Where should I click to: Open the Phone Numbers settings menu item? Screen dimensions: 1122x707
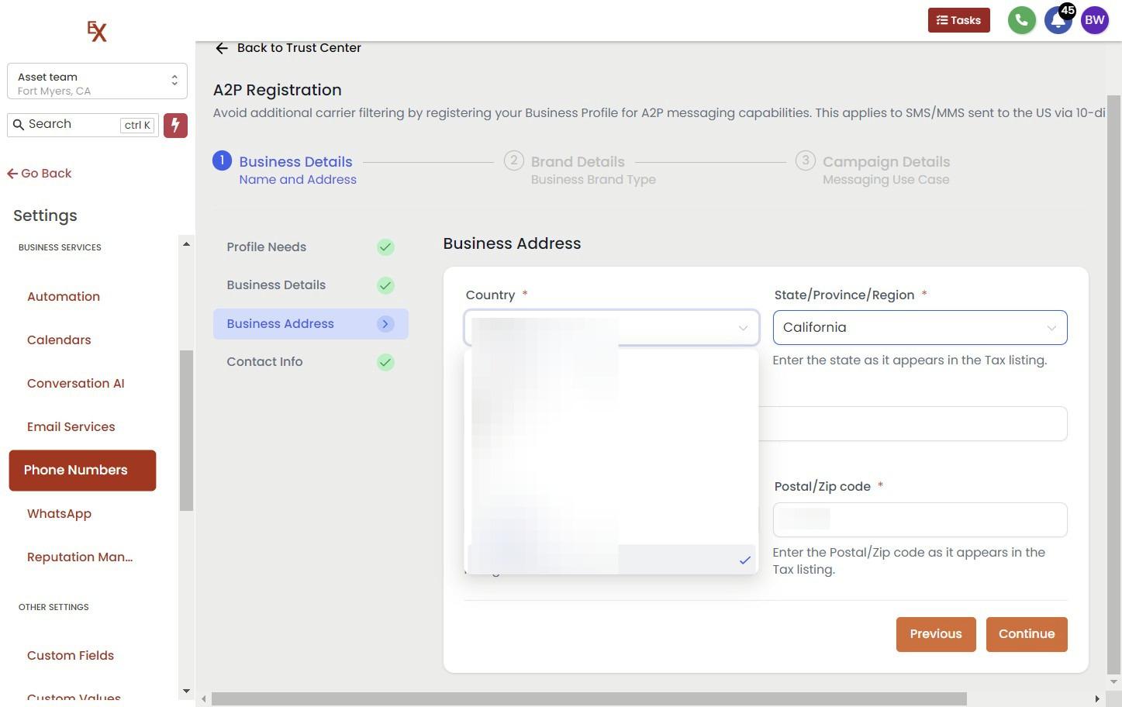82,471
